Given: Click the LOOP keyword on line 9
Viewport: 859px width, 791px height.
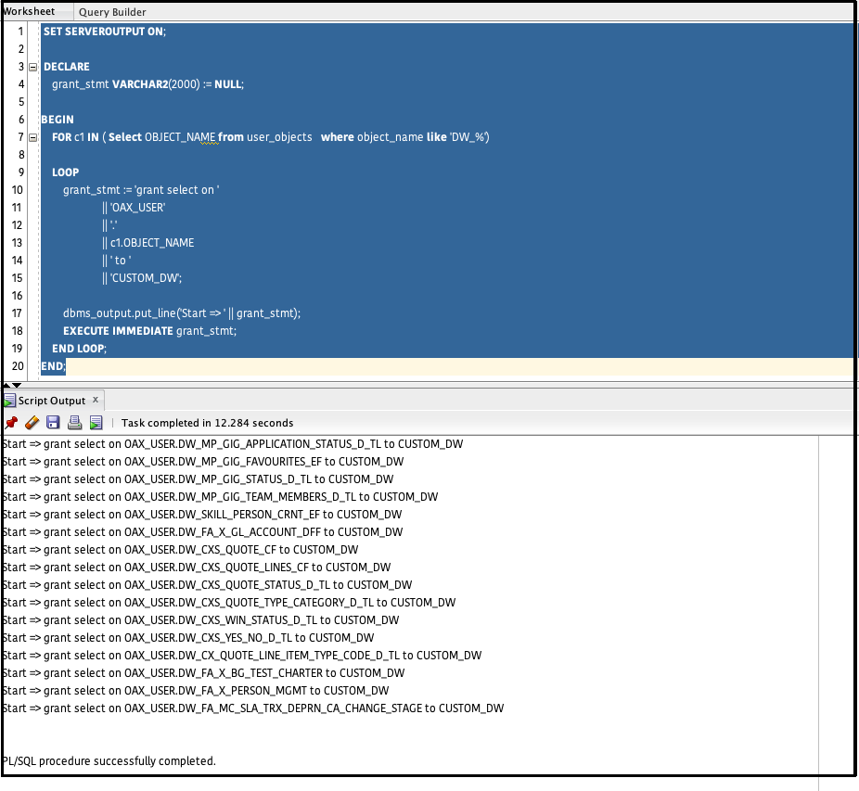Looking at the screenshot, I should click(x=65, y=172).
